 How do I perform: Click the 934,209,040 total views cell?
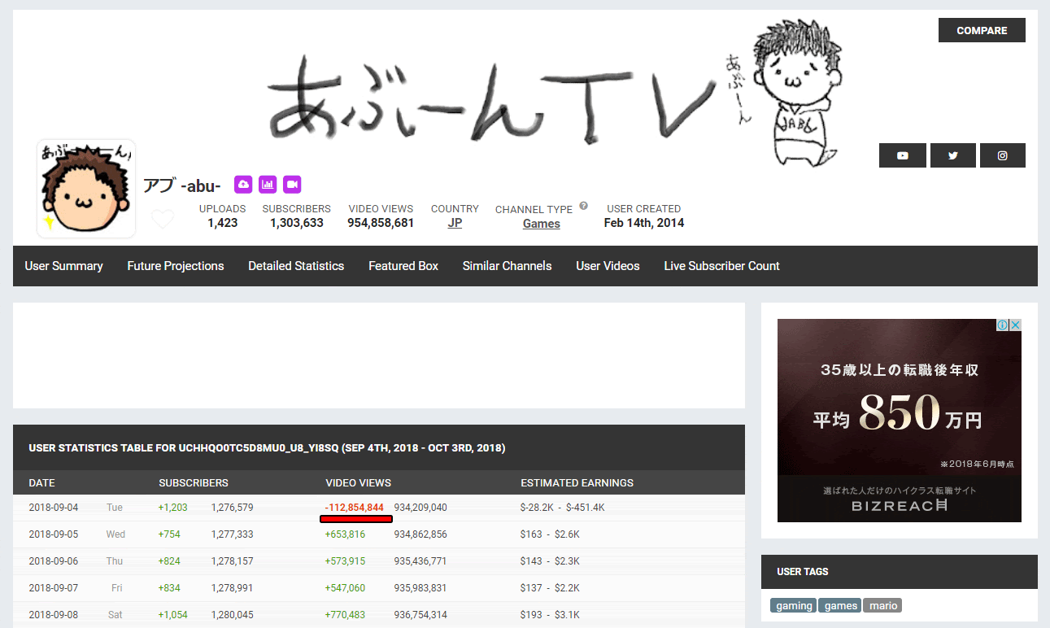pos(420,508)
